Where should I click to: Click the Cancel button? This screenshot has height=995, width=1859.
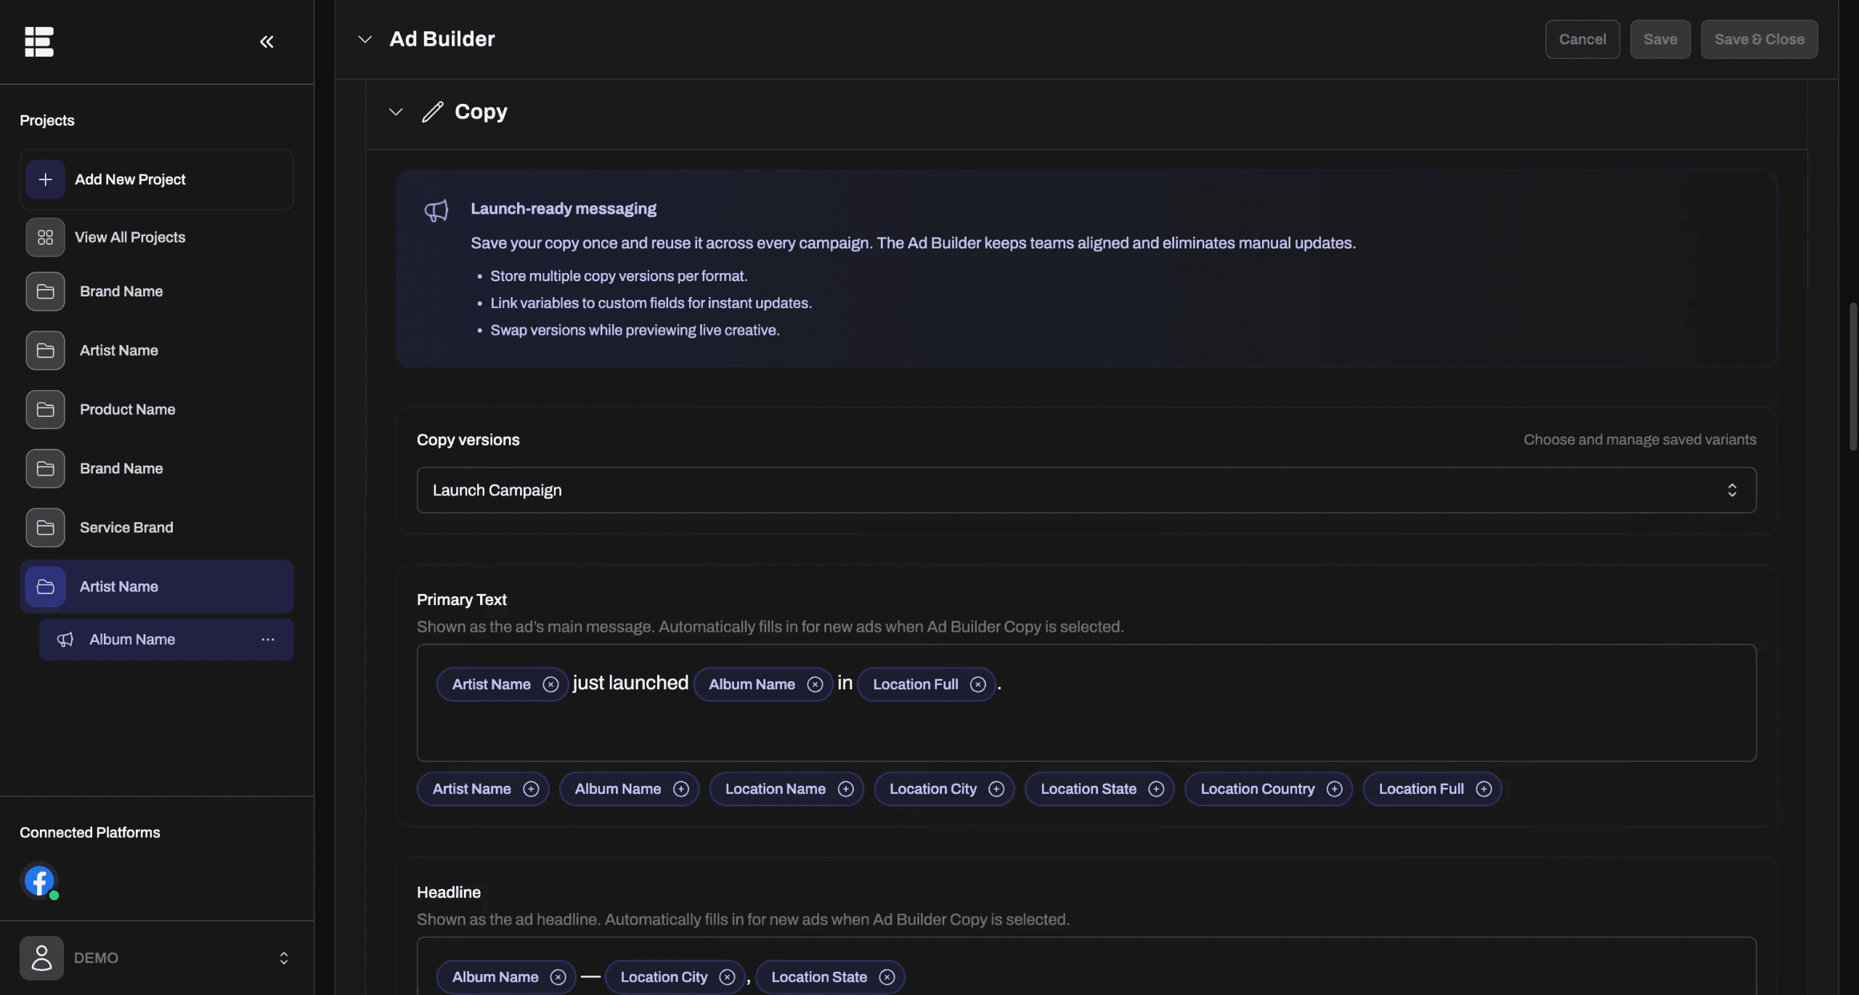pyautogui.click(x=1582, y=39)
